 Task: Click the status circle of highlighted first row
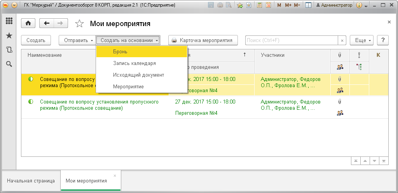click(31, 79)
